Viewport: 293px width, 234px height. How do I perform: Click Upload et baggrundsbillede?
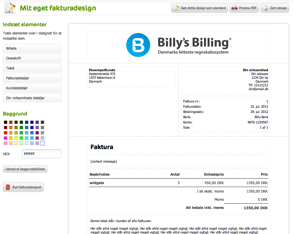tap(25, 169)
